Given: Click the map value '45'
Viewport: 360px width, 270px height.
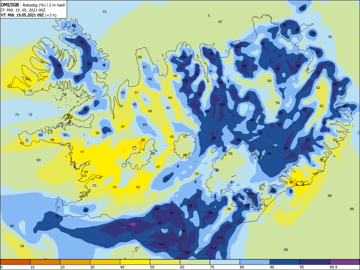Looking at the screenshot, I should tap(172, 136).
